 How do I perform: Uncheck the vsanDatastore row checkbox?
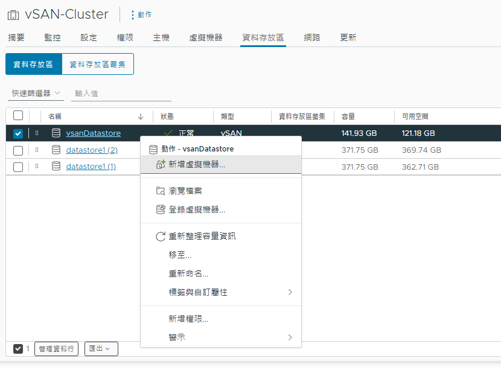(18, 133)
